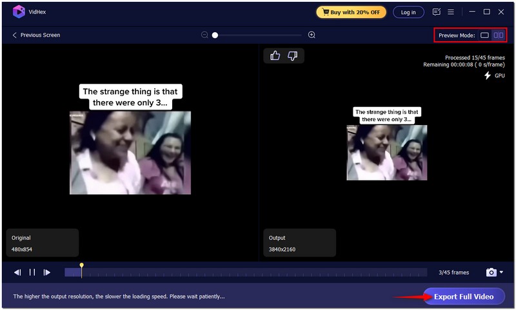516x310 pixels.
Task: Take a snapshot with the camera icon
Action: [x=491, y=273]
